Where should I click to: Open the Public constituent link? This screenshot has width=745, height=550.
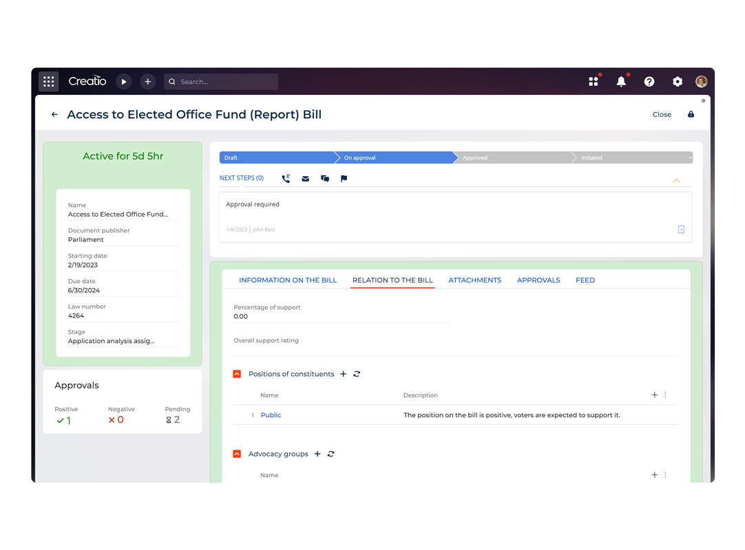coord(271,415)
